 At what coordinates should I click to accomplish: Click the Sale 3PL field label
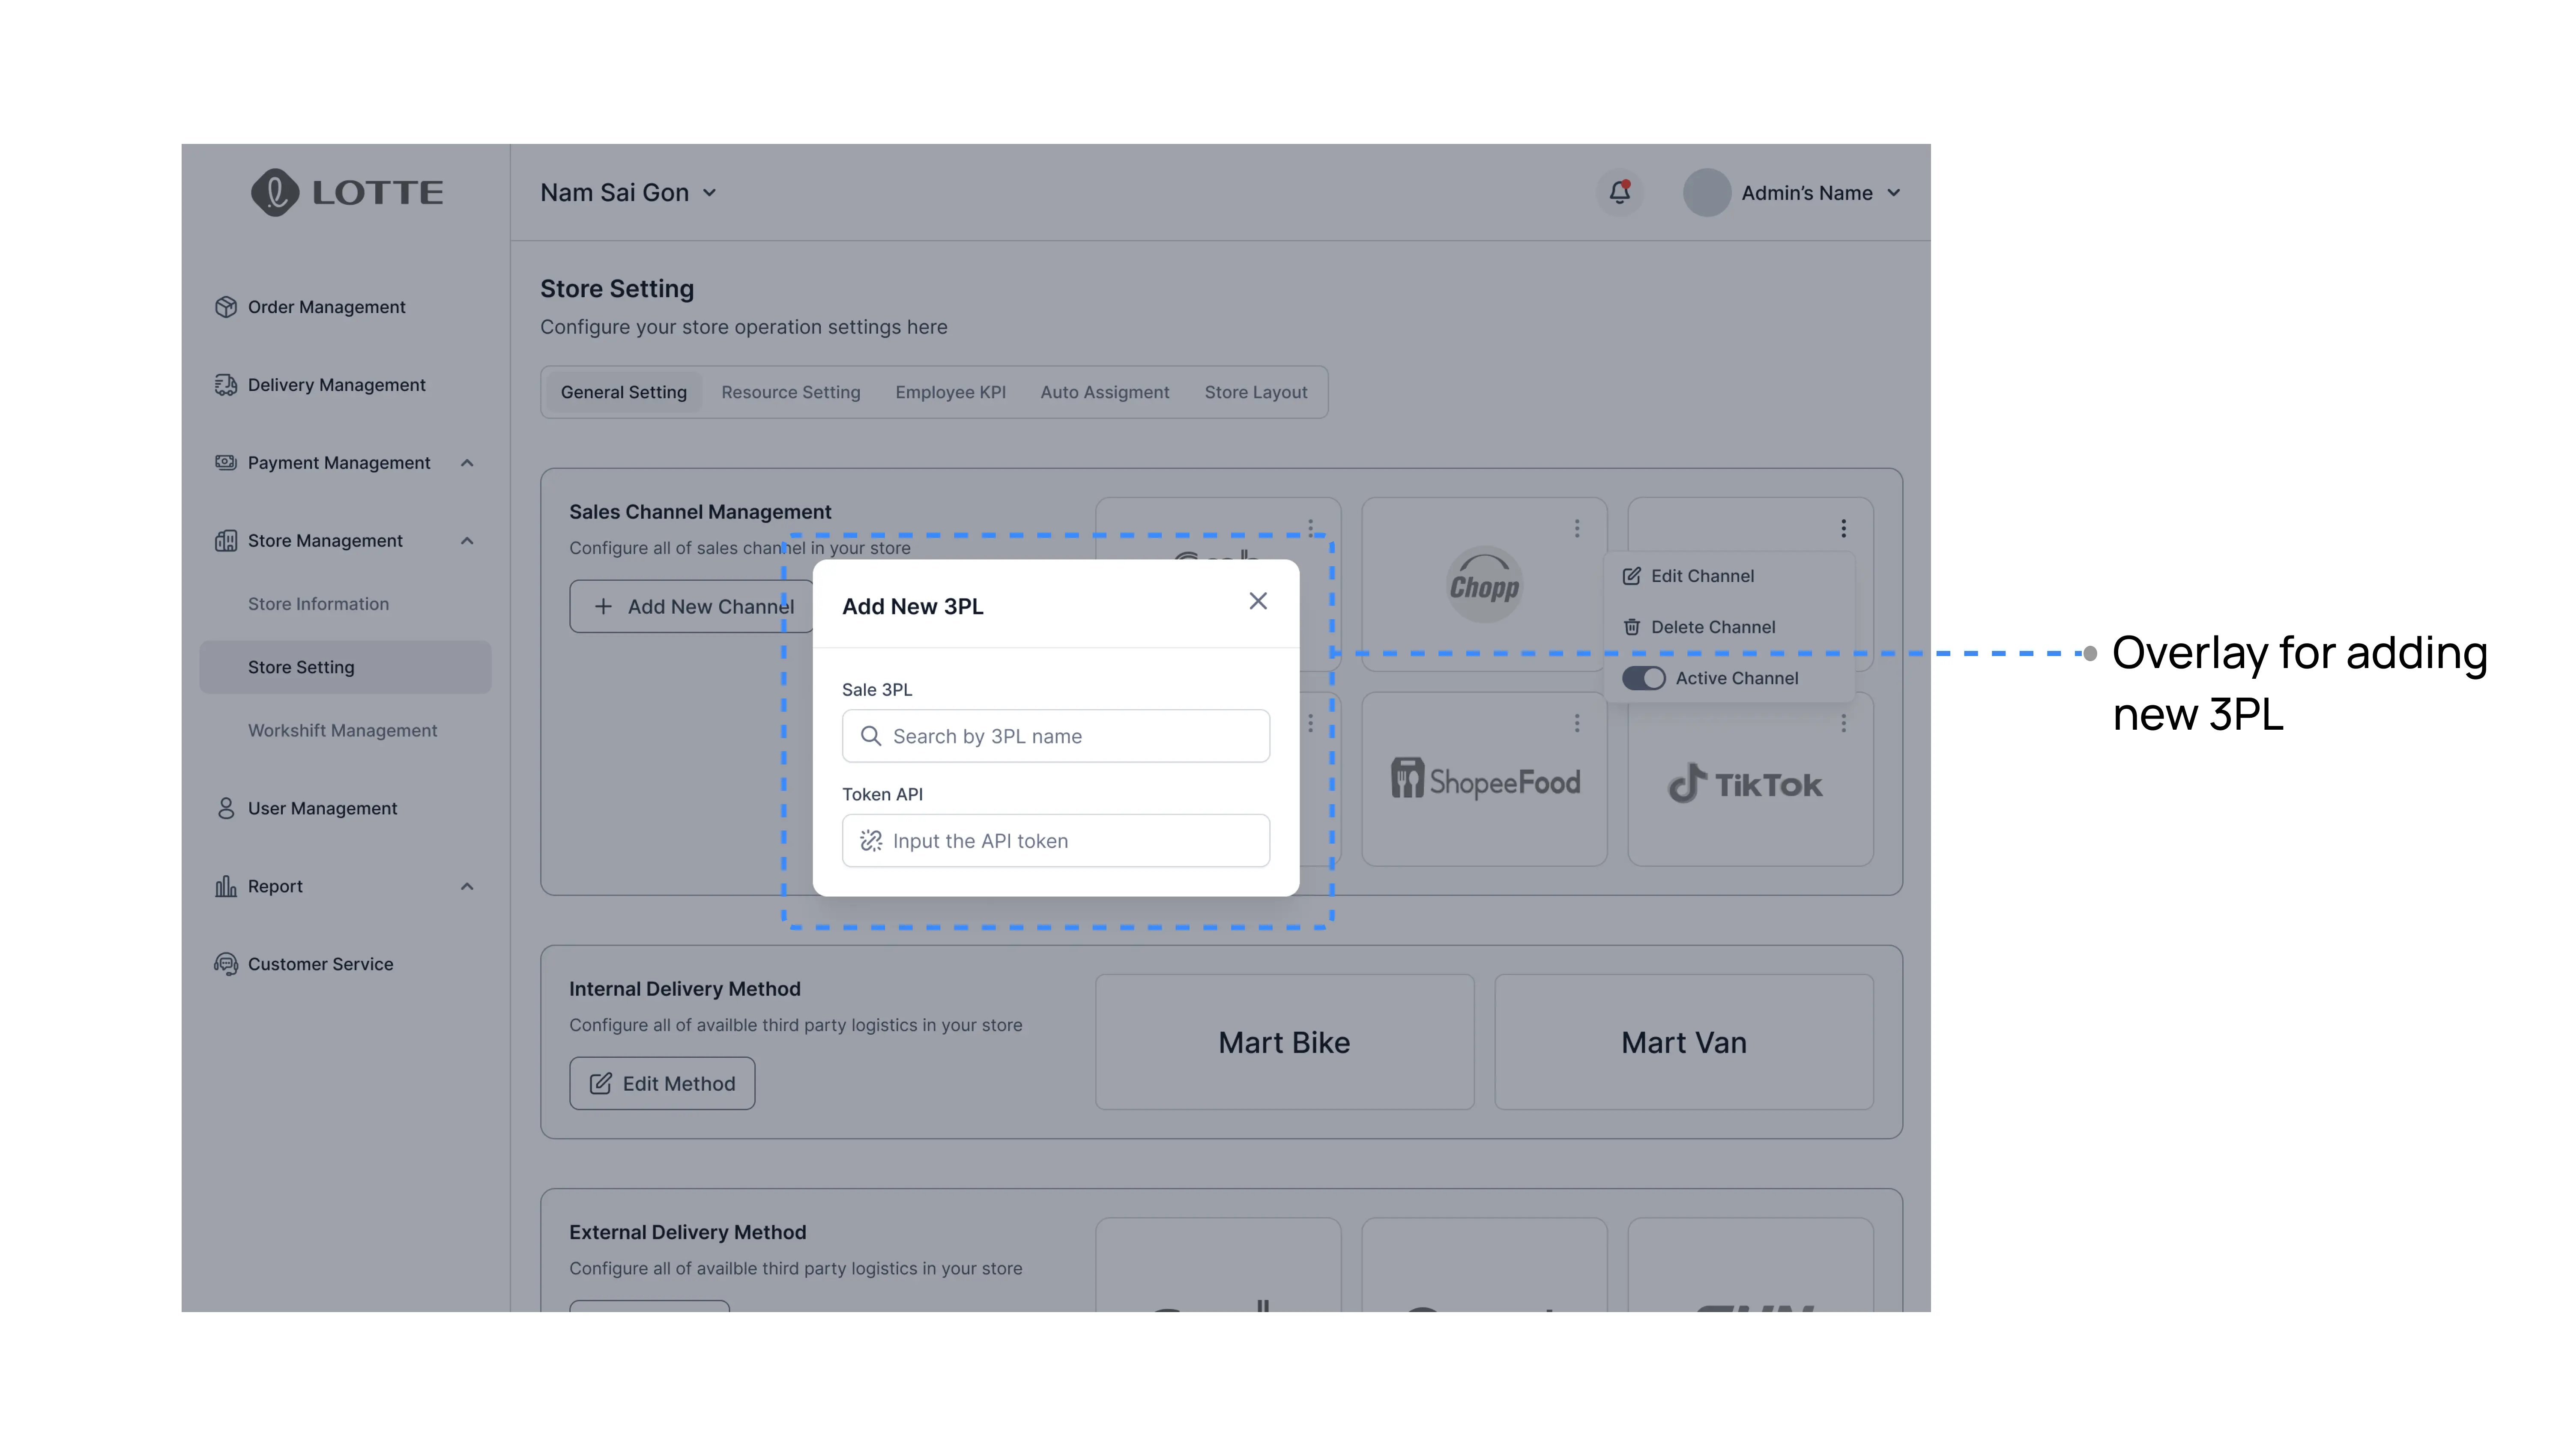(x=876, y=690)
